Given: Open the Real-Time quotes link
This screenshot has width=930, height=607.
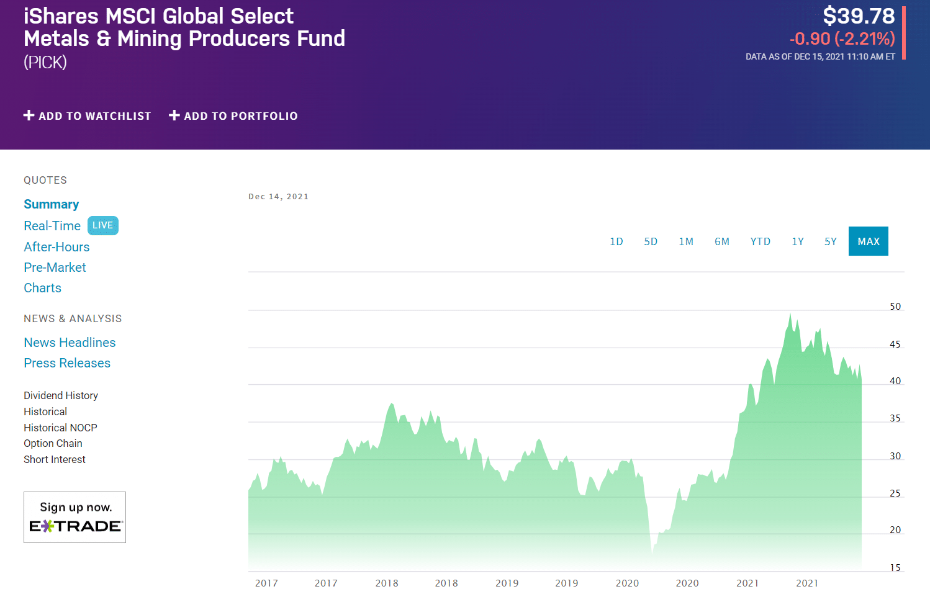Looking at the screenshot, I should pyautogui.click(x=52, y=226).
